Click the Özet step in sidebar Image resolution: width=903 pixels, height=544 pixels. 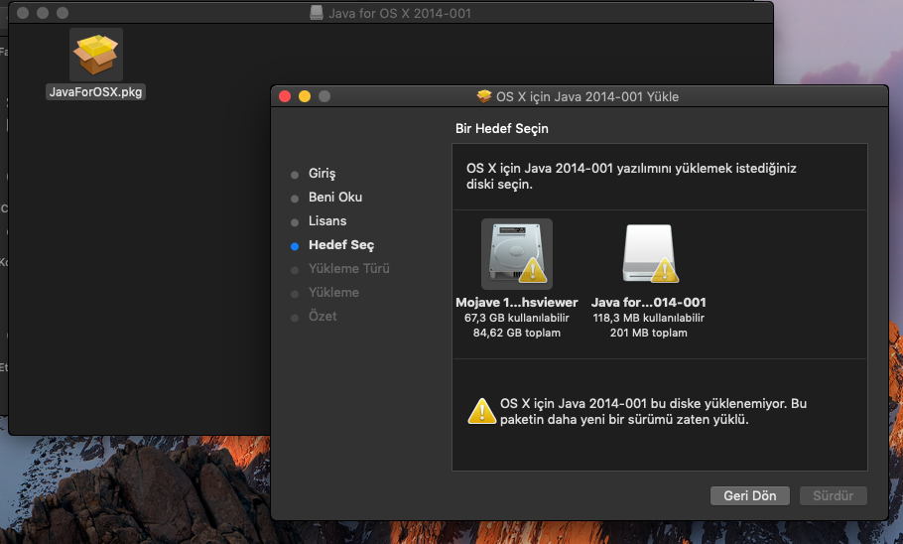click(322, 317)
